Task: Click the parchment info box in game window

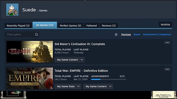Action: pyautogui.click(x=163, y=95)
